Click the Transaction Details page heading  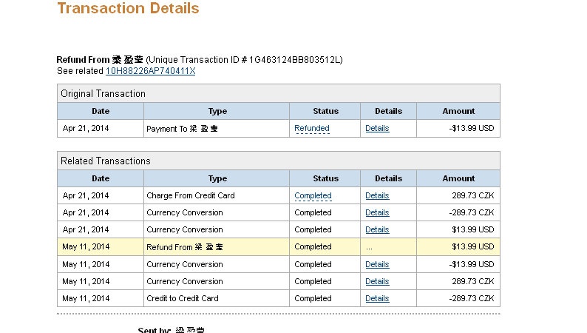128,9
